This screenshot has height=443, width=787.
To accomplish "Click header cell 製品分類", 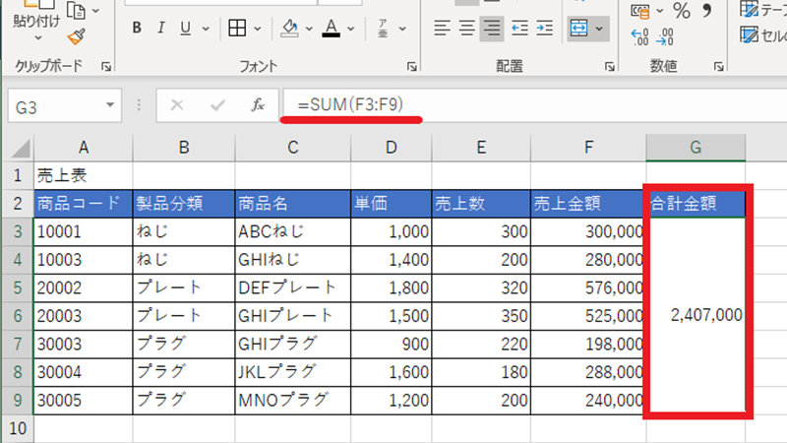I will click(x=184, y=204).
